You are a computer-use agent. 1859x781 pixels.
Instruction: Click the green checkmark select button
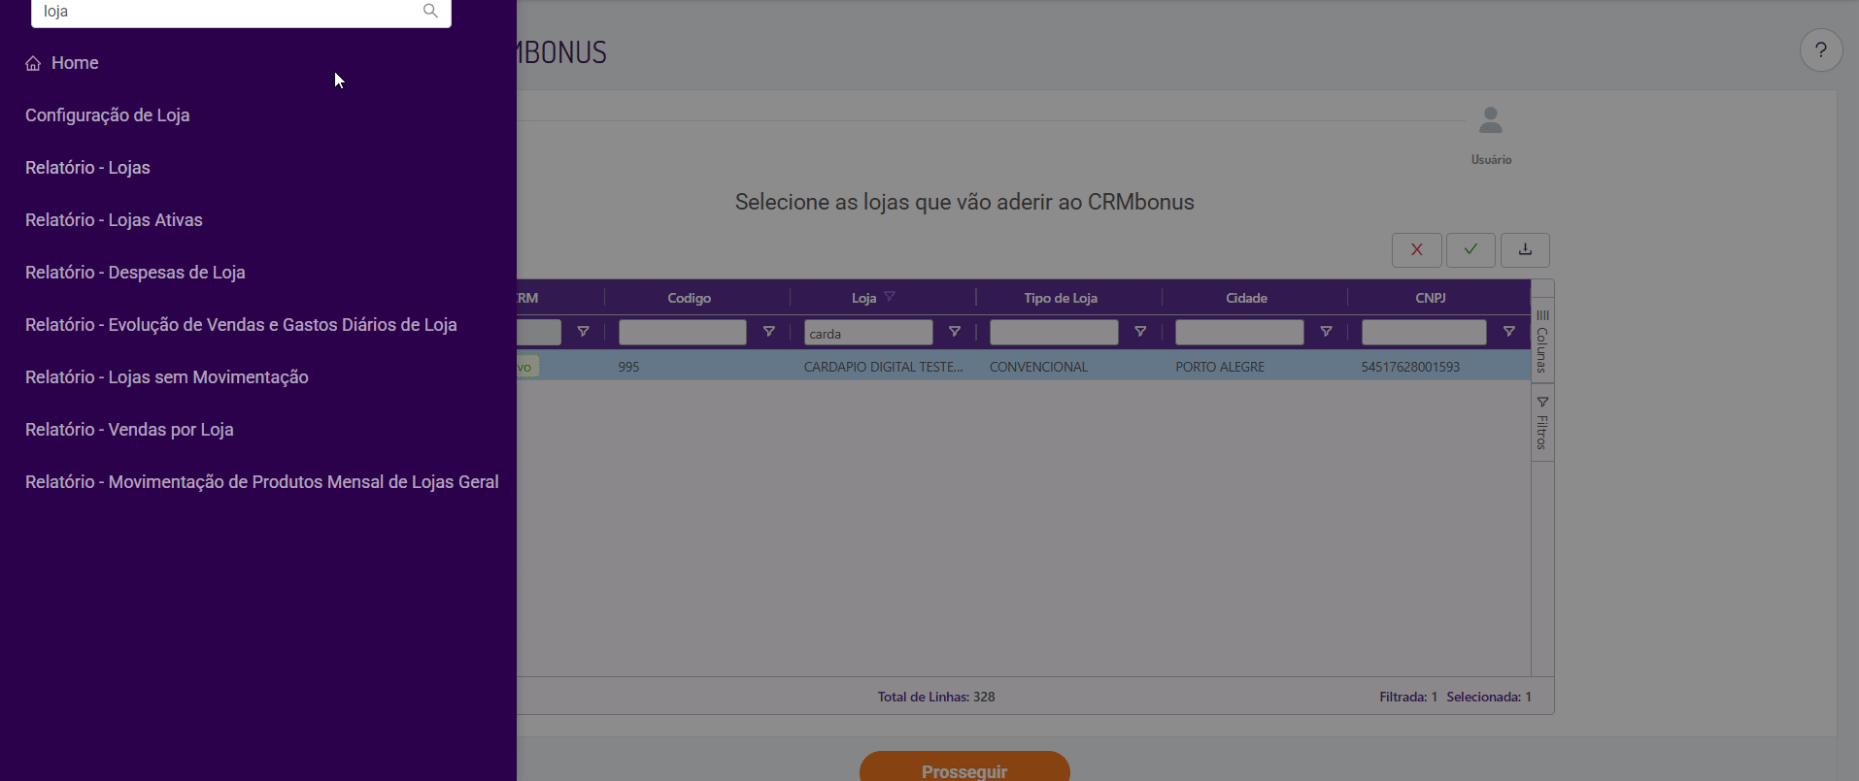pyautogui.click(x=1470, y=250)
